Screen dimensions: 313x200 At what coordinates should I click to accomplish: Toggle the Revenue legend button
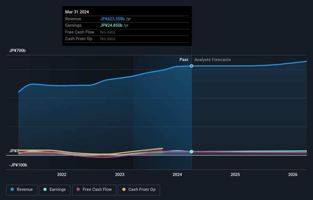[x=22, y=190]
